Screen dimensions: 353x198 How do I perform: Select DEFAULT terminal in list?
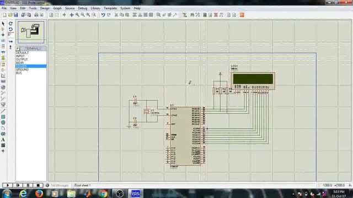(31, 53)
